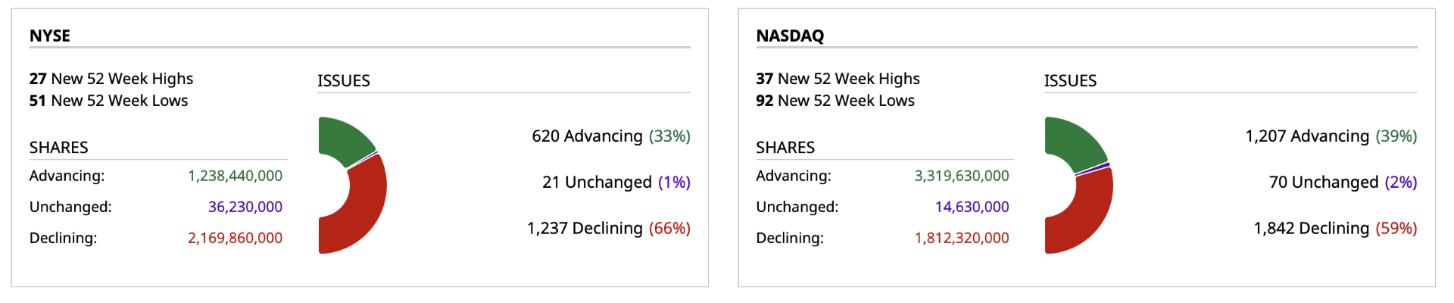Click NYSE advancing shares value 1,238,440,000
This screenshot has height=303, width=1454.
[x=235, y=176]
